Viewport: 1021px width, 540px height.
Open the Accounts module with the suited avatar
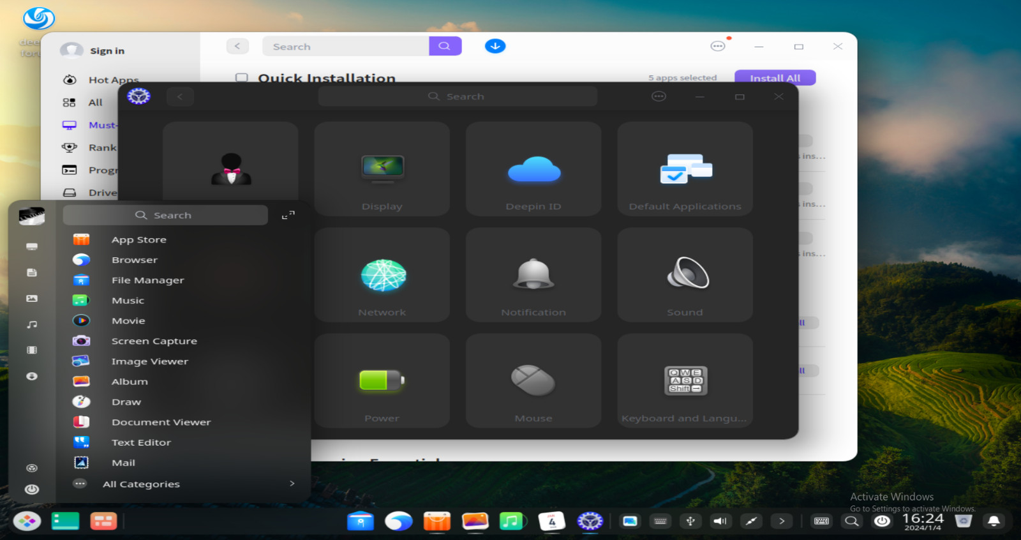(230, 162)
